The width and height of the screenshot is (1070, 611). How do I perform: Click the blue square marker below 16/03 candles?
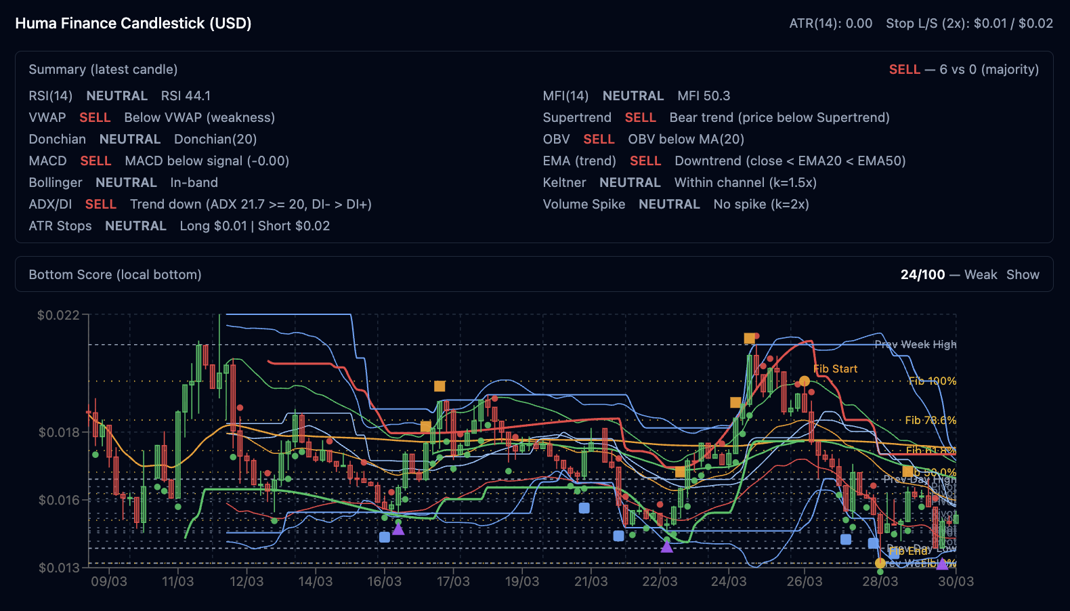point(385,537)
